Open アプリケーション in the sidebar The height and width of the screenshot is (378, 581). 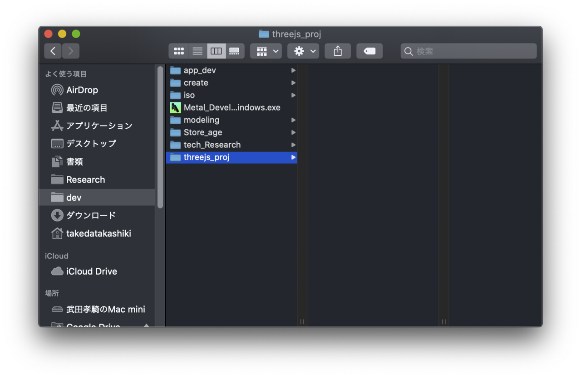97,126
